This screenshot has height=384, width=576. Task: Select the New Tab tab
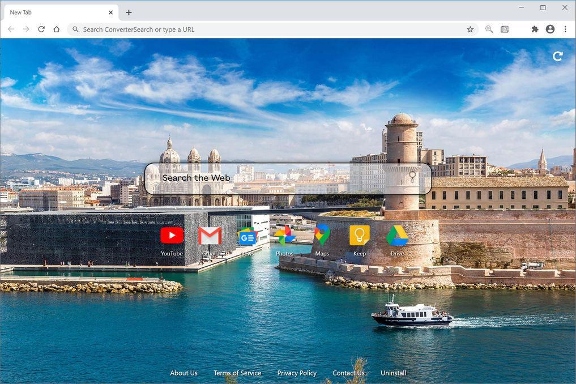(x=61, y=12)
